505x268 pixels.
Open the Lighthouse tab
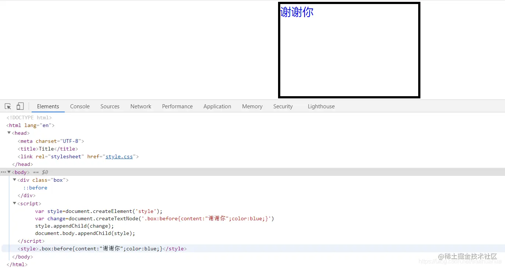pyautogui.click(x=321, y=106)
